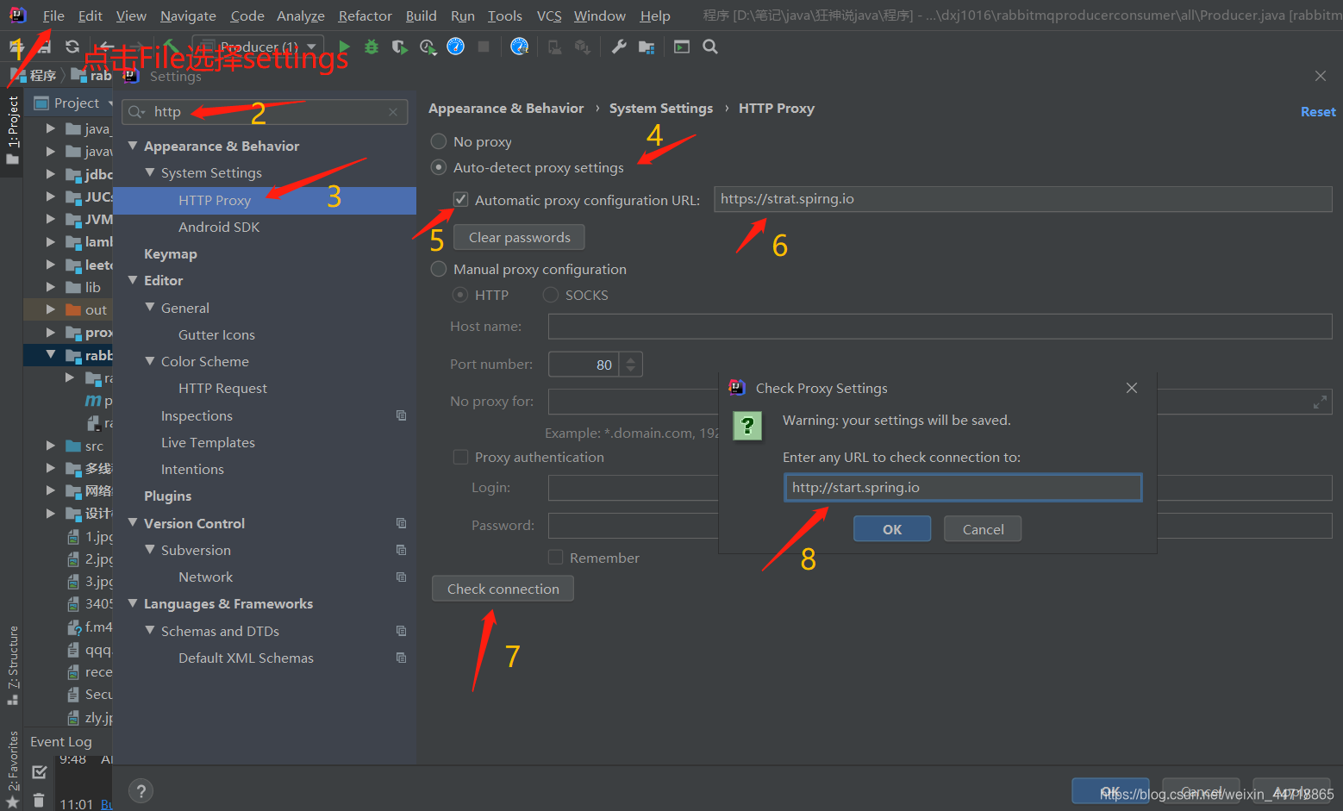The height and width of the screenshot is (811, 1343).
Task: Open help with the question mark button
Action: click(x=141, y=790)
